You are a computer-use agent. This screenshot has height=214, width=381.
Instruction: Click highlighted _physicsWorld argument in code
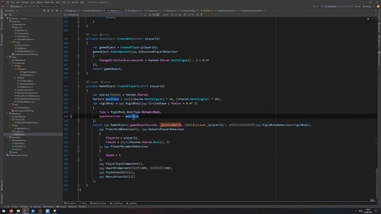click(x=170, y=125)
